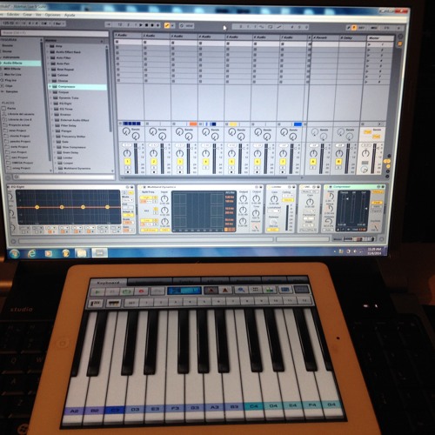Tap the red record button in the iPad app
The height and width of the screenshot is (435, 435).
click(x=141, y=291)
